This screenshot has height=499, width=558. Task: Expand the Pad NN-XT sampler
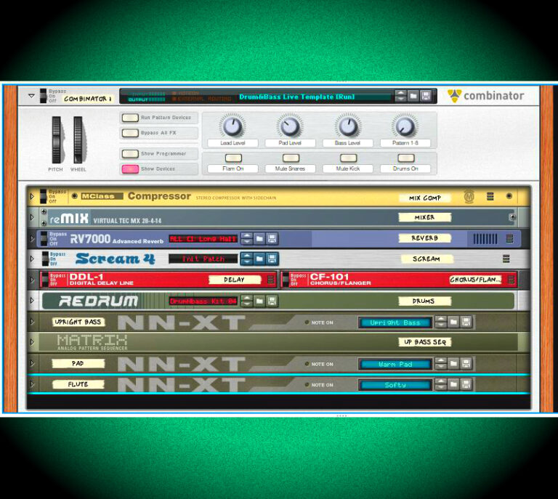pos(32,363)
